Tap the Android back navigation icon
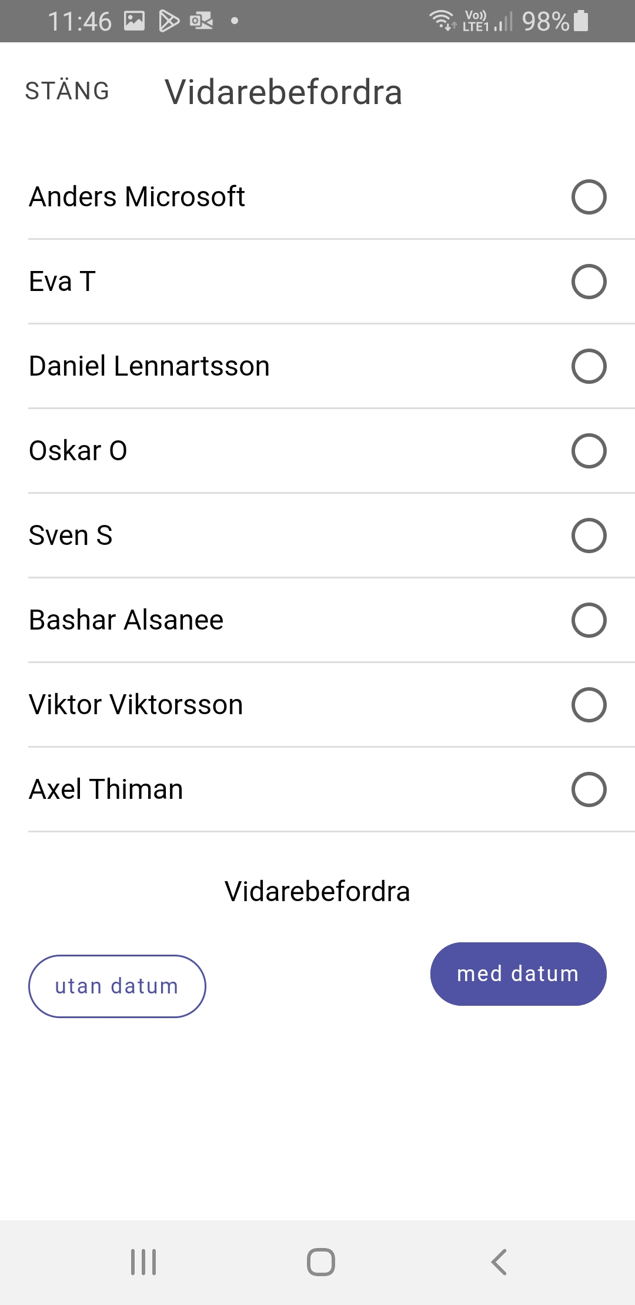 point(499,1262)
